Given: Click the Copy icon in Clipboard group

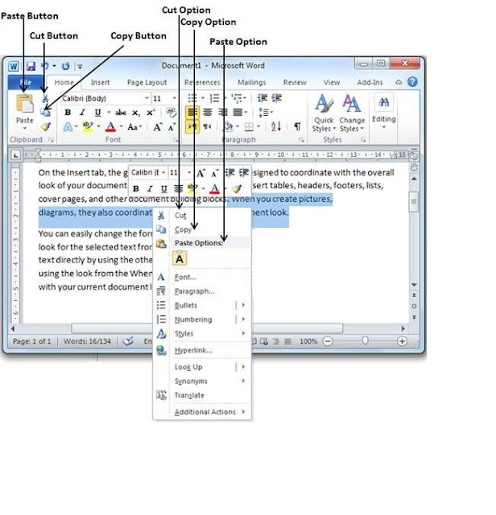Looking at the screenshot, I should point(45,113).
